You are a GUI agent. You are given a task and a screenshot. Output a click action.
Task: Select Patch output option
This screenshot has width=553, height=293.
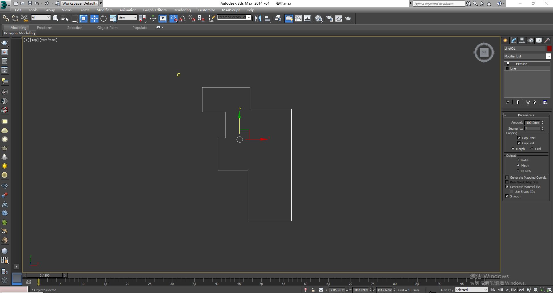(518, 160)
